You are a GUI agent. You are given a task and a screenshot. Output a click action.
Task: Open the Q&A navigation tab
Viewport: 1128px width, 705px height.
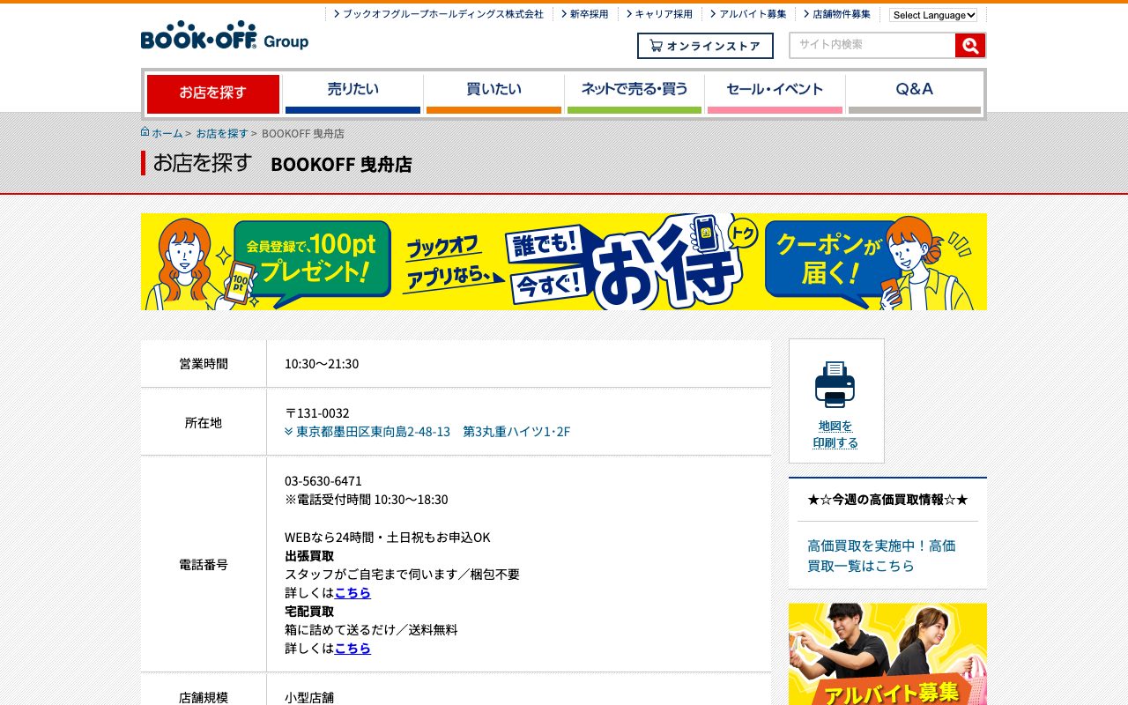tap(915, 93)
